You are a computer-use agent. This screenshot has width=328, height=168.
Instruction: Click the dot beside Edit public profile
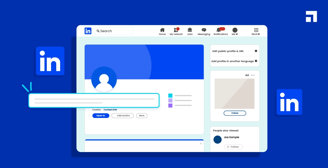point(256,51)
